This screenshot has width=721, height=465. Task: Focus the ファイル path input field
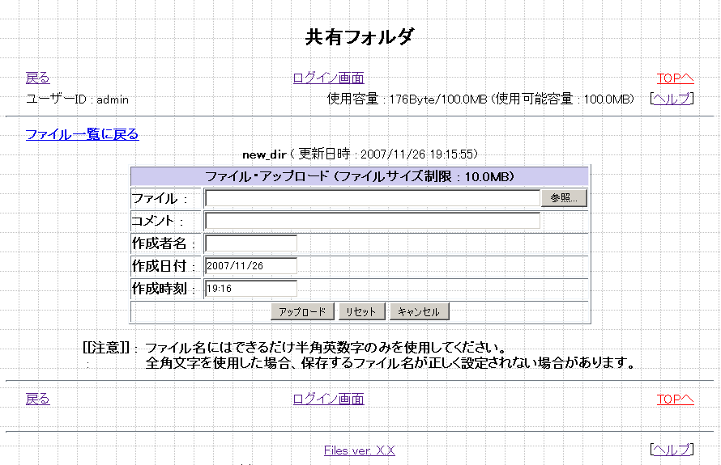pyautogui.click(x=372, y=198)
